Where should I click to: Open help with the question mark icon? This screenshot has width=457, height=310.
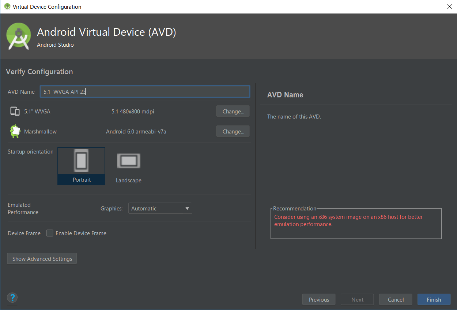tap(12, 297)
